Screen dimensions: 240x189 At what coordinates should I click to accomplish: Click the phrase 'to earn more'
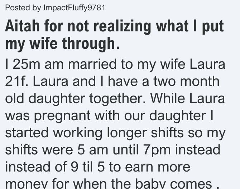[x=149, y=167]
